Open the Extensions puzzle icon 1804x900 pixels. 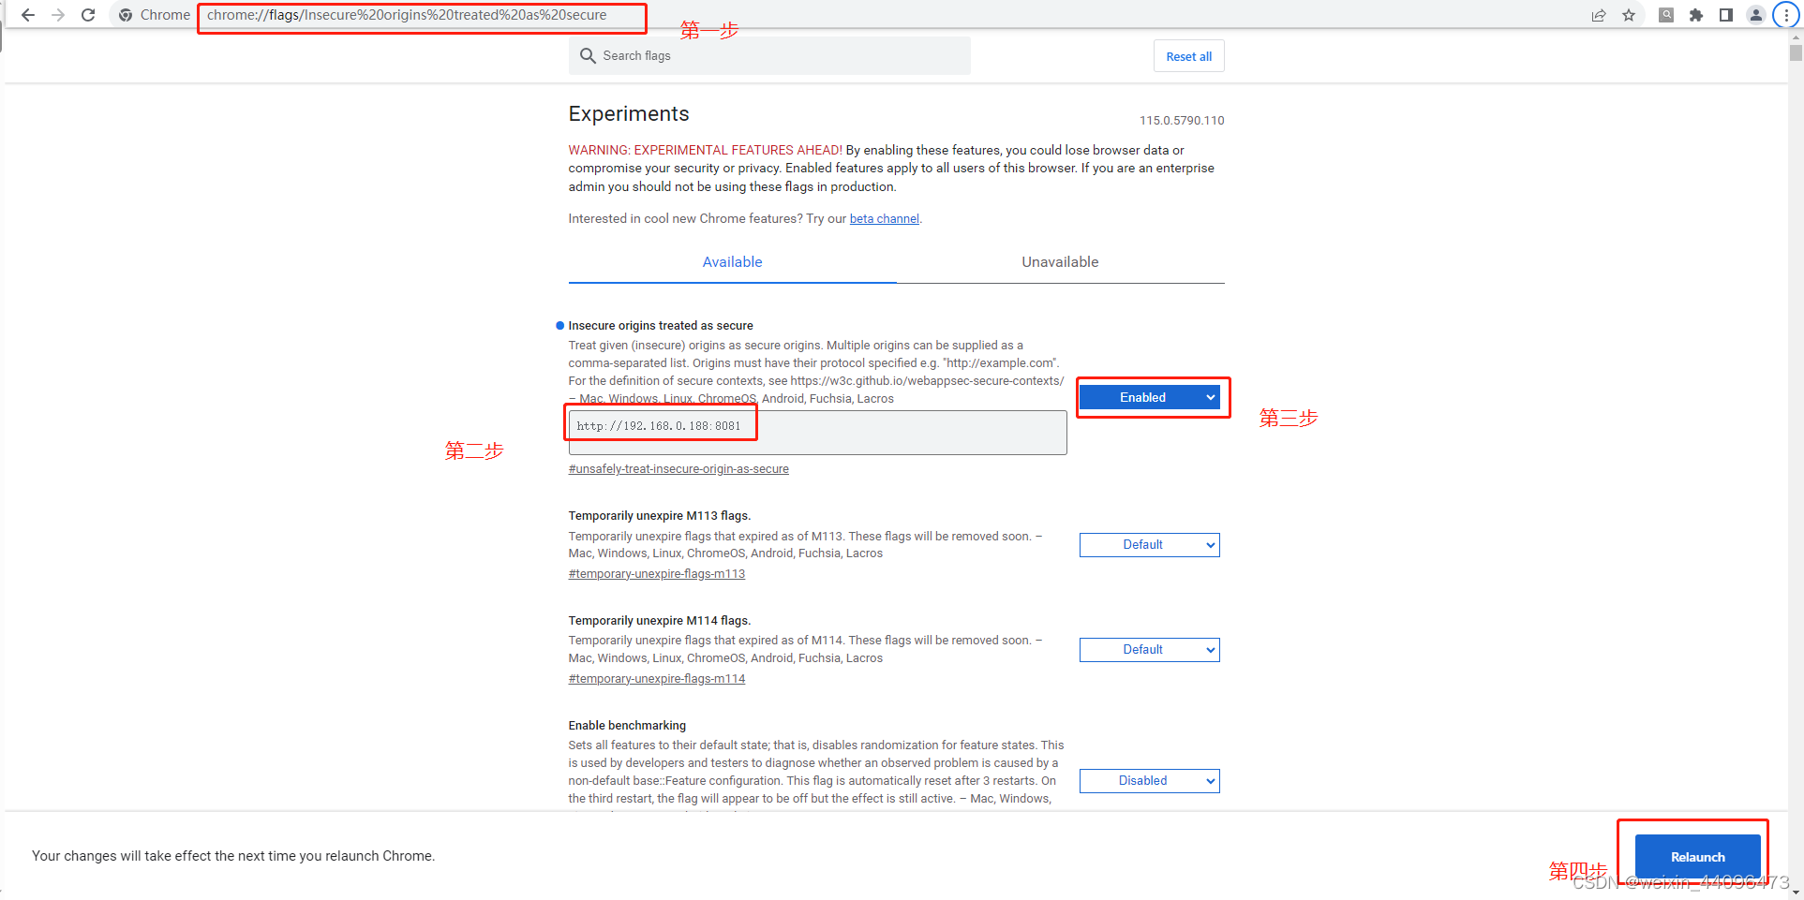pyautogui.click(x=1696, y=15)
